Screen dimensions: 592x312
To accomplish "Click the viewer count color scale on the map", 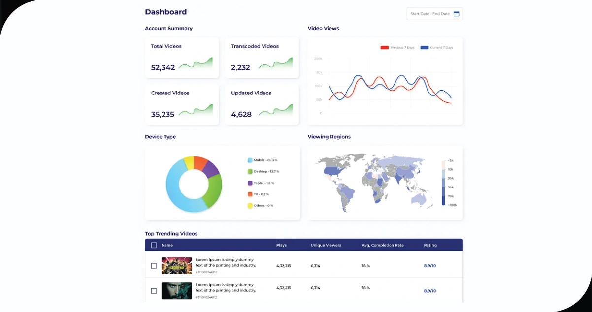I will [x=442, y=182].
